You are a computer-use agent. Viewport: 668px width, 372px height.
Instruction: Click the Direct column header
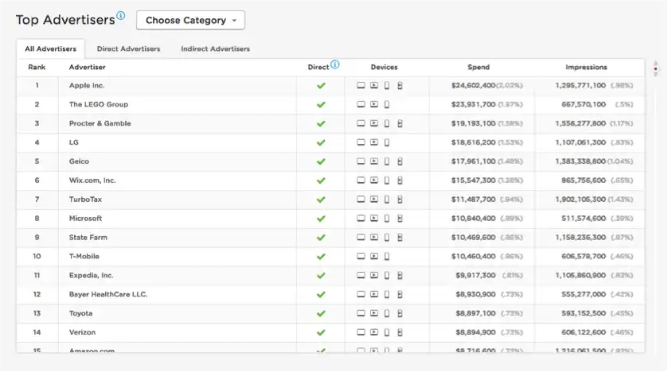click(318, 67)
